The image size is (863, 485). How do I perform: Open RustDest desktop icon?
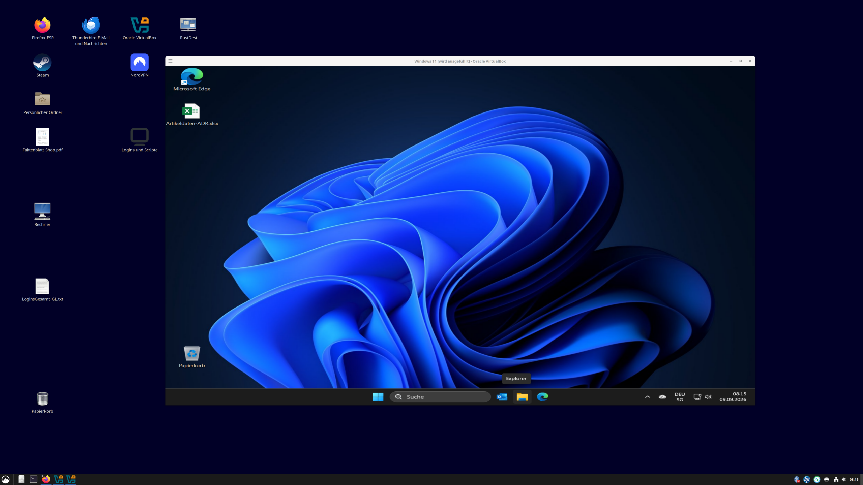pos(188,28)
